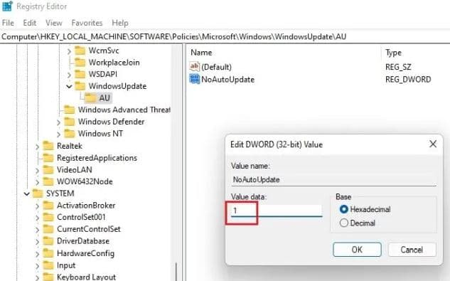Open the View menu
Screen dimensions: 450x281
coord(53,23)
